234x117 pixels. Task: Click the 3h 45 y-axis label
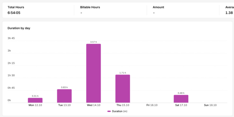click(11, 38)
